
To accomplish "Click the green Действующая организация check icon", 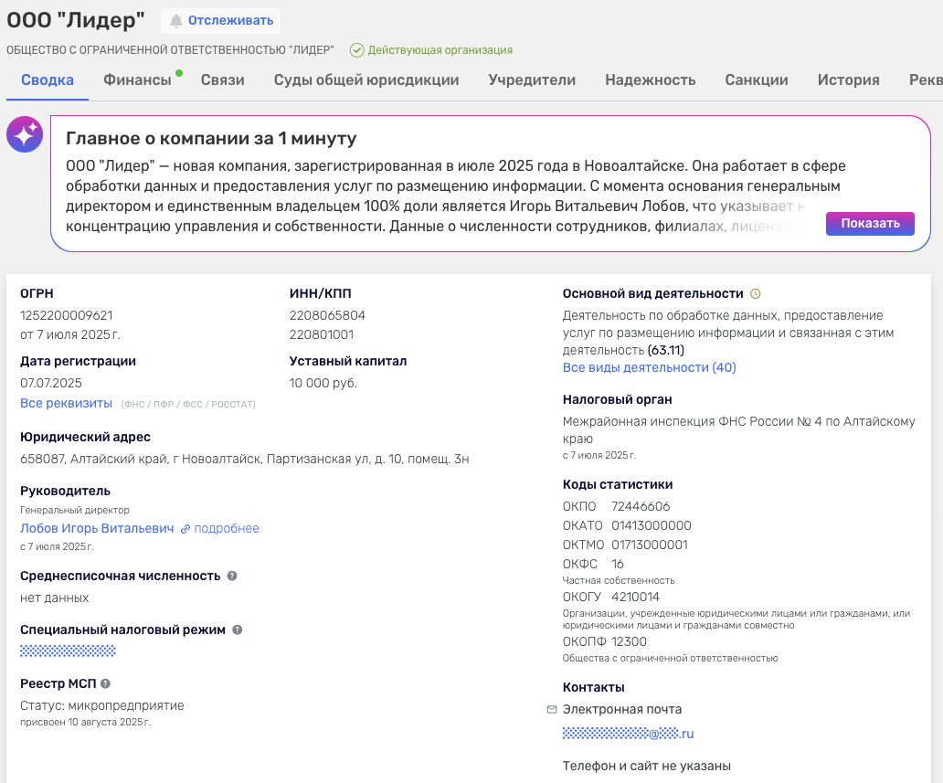I will coord(356,50).
